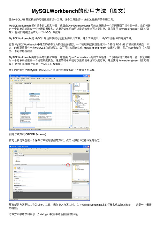161x228 pixels.
Task: Open the Community menu in ORDER.mwb window
Action: (49, 78)
